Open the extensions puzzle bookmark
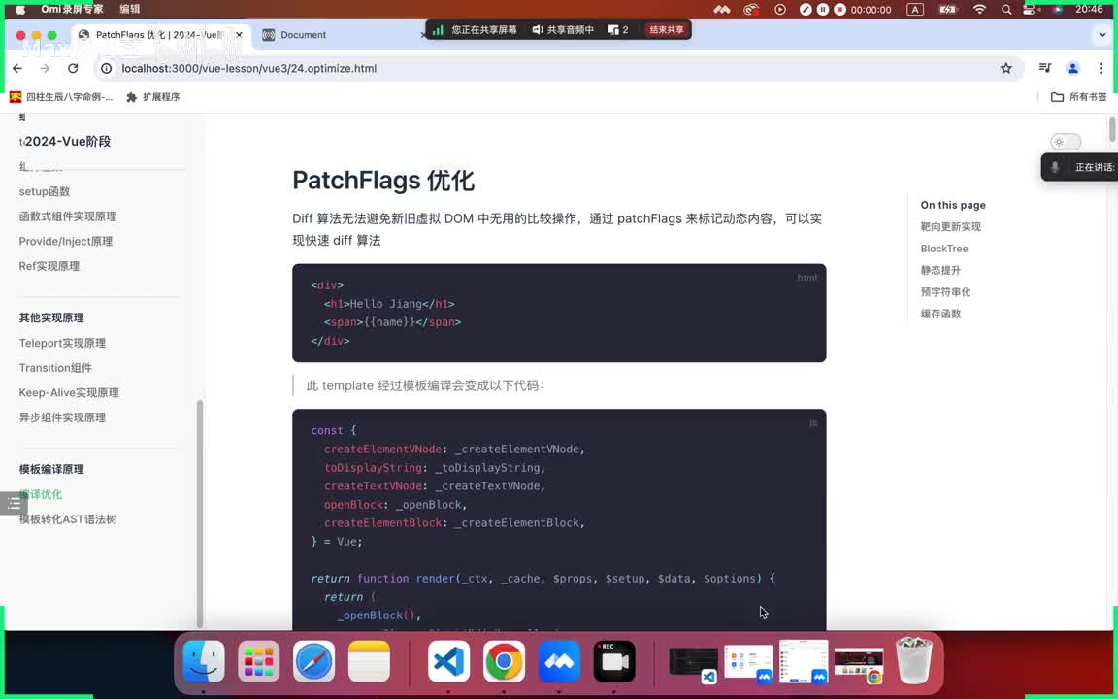Image resolution: width=1118 pixels, height=699 pixels. (x=152, y=97)
